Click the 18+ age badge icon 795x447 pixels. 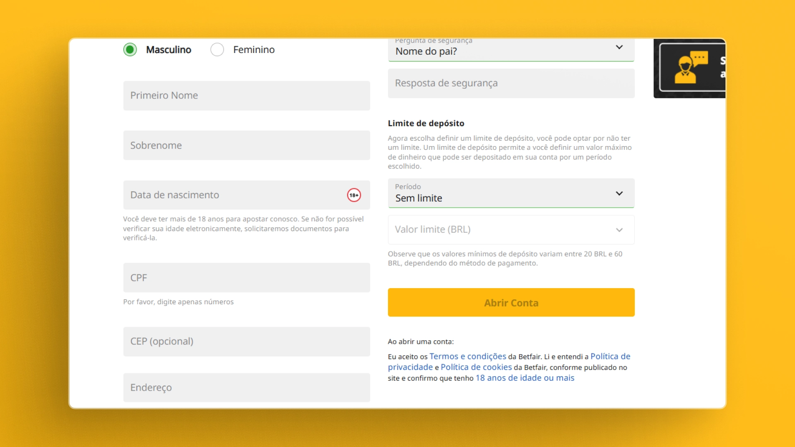coord(354,195)
